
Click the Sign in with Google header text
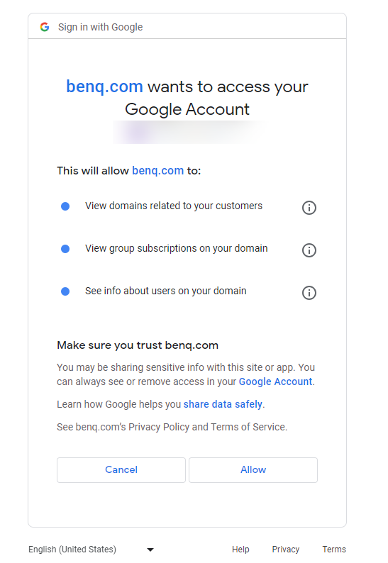tap(100, 27)
